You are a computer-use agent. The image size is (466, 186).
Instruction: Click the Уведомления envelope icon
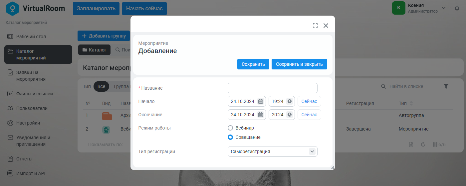10,137
